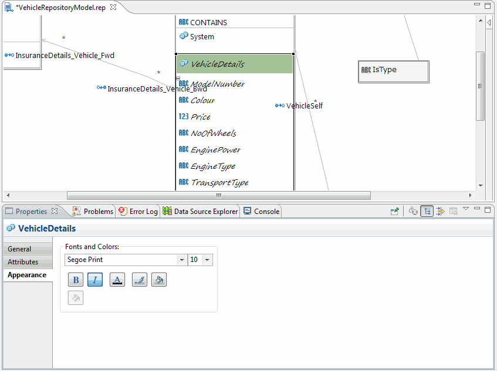
Task: Toggle italic font style button
Action: click(x=95, y=280)
